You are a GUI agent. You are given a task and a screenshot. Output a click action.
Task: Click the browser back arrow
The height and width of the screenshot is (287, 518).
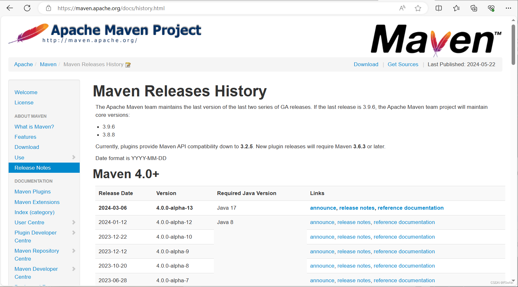click(x=10, y=8)
